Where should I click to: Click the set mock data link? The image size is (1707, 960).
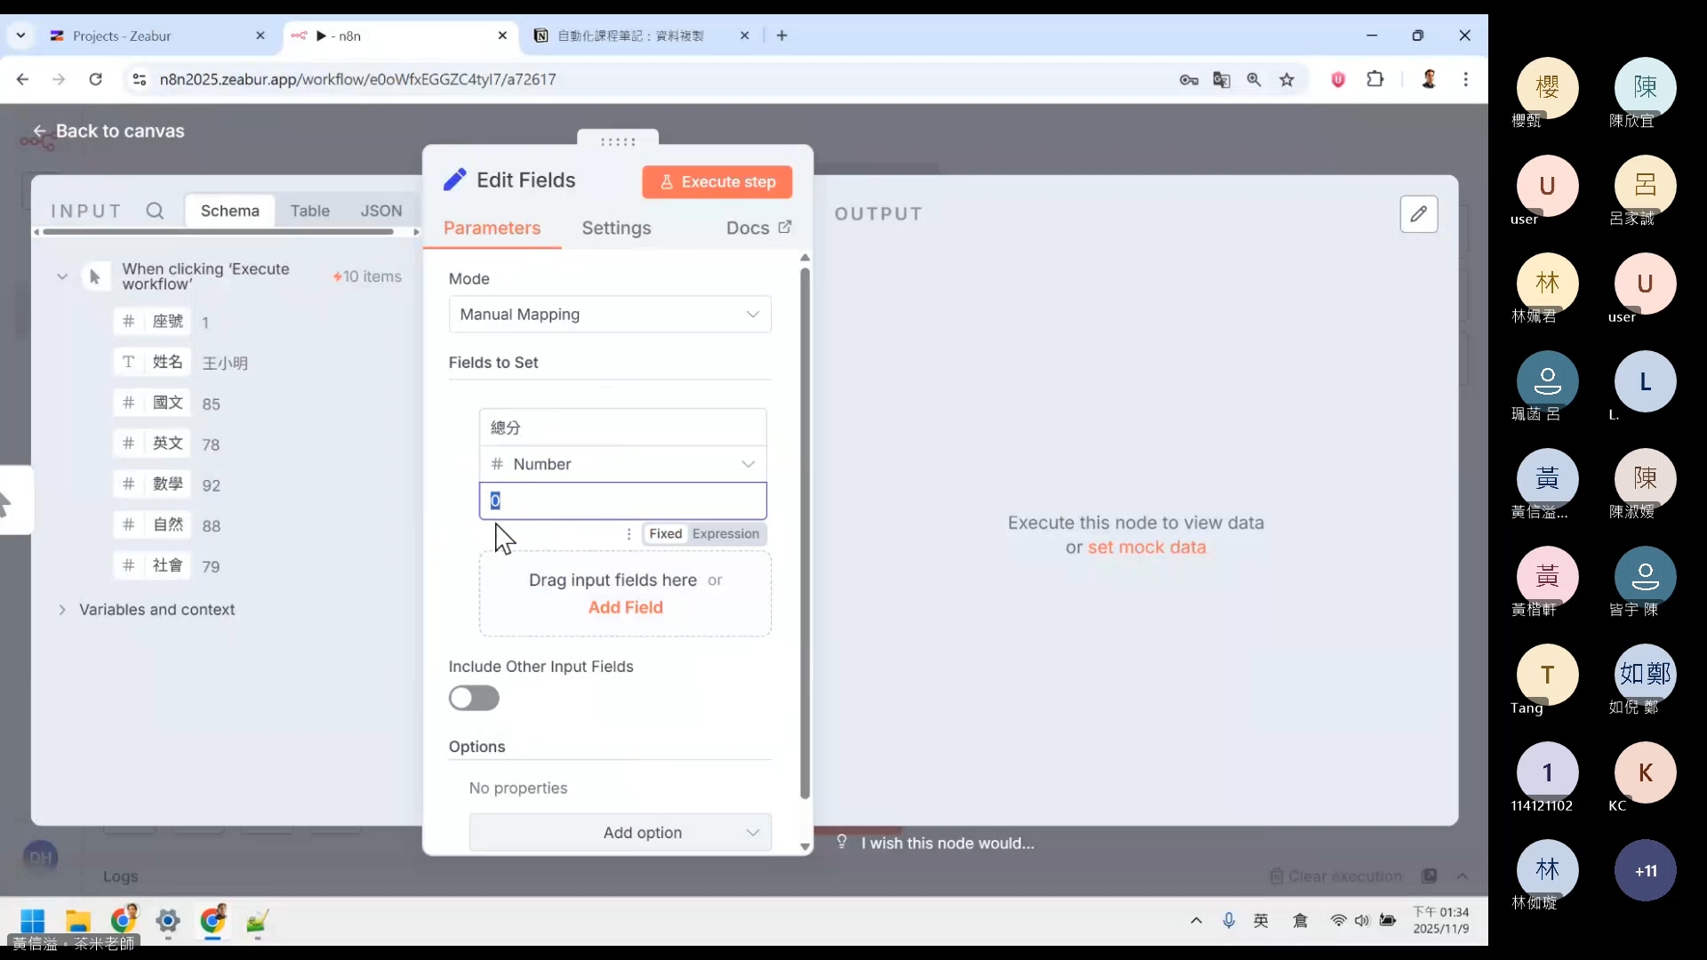pyautogui.click(x=1147, y=548)
